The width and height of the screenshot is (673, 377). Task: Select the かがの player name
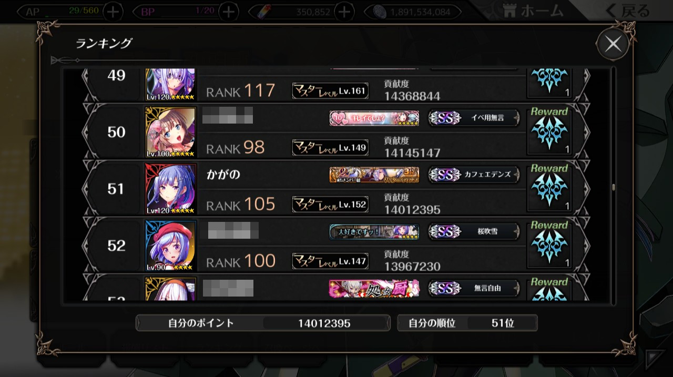pos(223,175)
